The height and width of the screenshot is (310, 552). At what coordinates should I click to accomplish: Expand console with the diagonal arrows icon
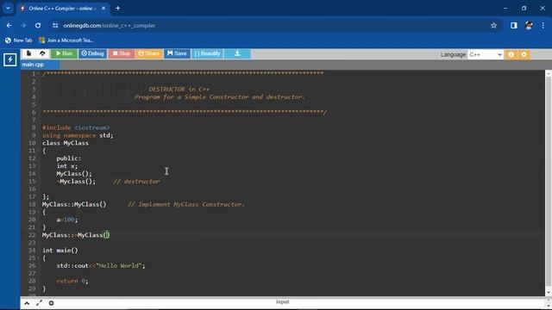tap(39, 303)
